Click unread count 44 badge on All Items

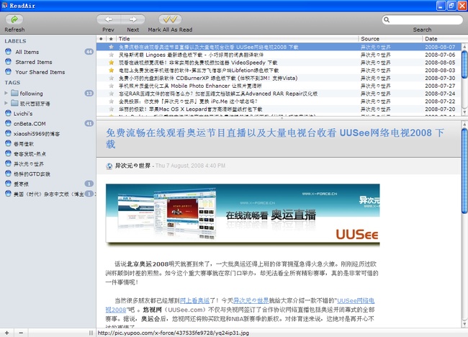pos(89,52)
